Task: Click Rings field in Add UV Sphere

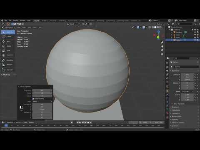Action: (42, 93)
